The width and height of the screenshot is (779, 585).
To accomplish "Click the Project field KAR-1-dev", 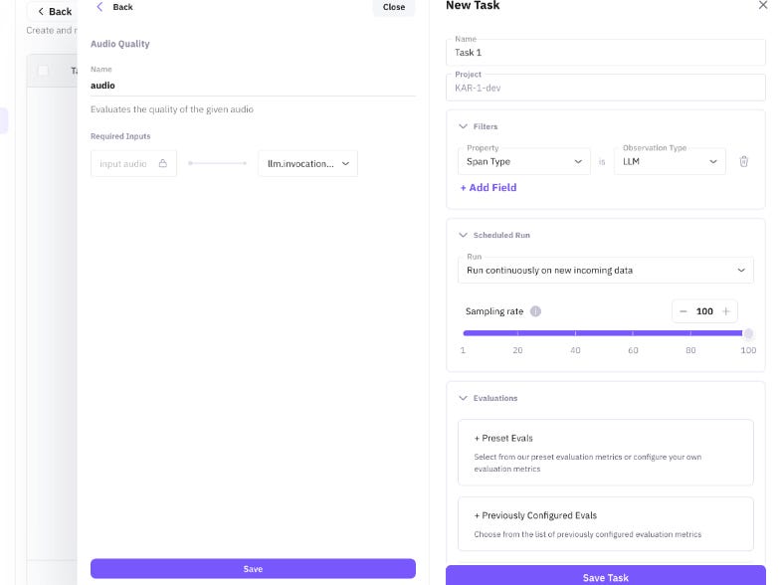I will click(606, 88).
